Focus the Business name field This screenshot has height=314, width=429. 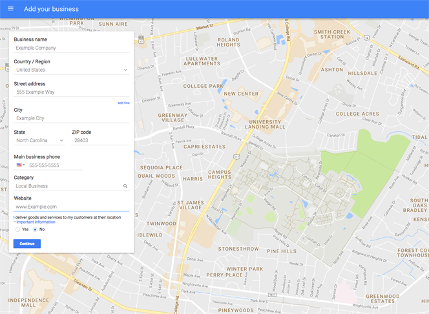(71, 48)
